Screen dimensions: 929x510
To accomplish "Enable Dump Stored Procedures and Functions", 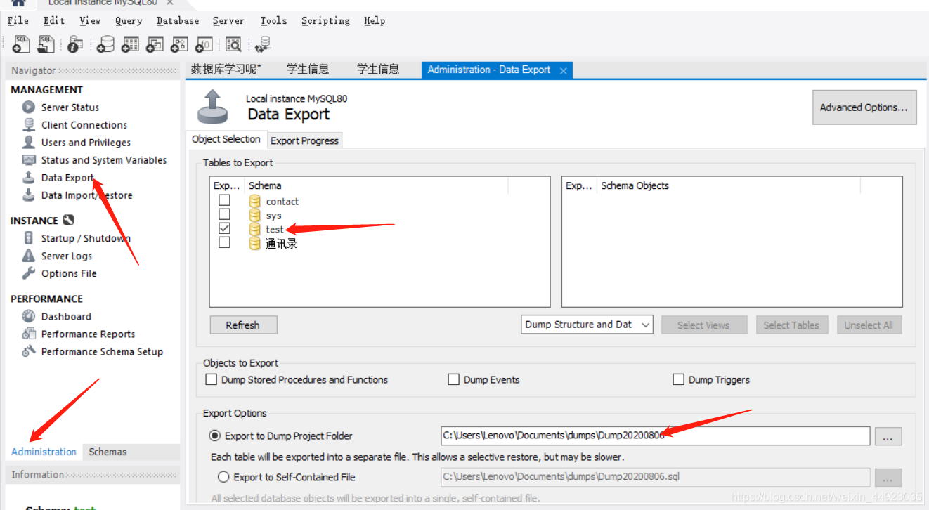I will pos(211,379).
